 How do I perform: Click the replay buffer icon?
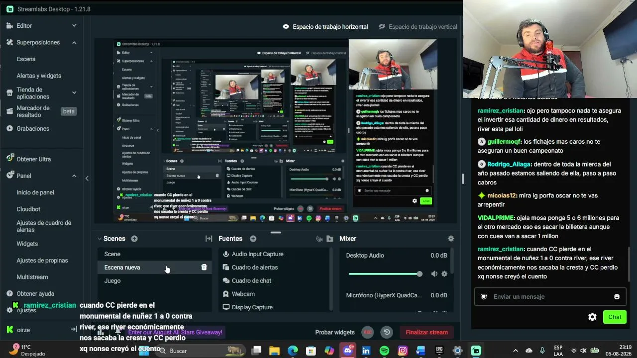pyautogui.click(x=387, y=332)
